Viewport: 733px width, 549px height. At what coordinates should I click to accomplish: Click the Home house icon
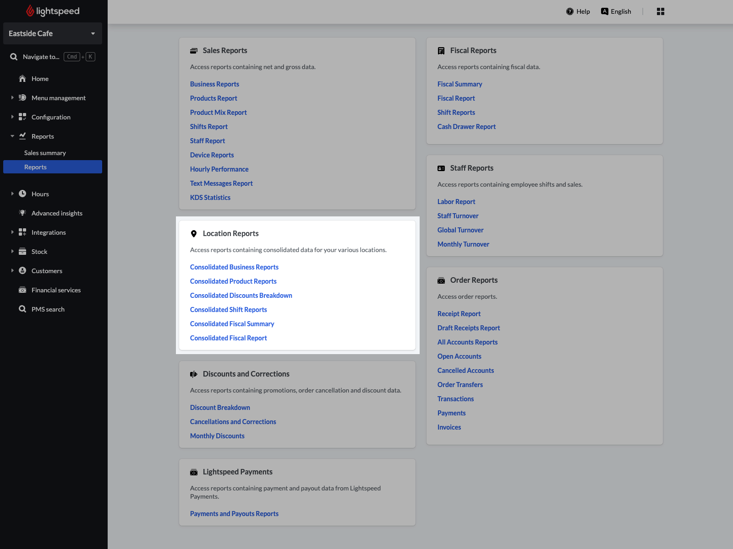[22, 79]
